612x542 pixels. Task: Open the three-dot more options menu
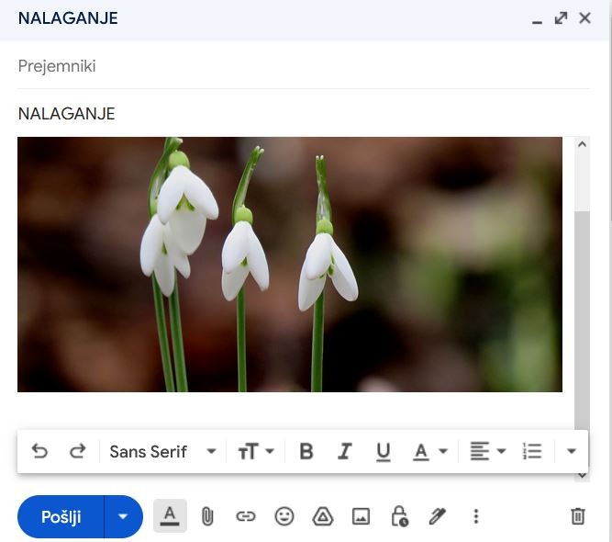475,516
